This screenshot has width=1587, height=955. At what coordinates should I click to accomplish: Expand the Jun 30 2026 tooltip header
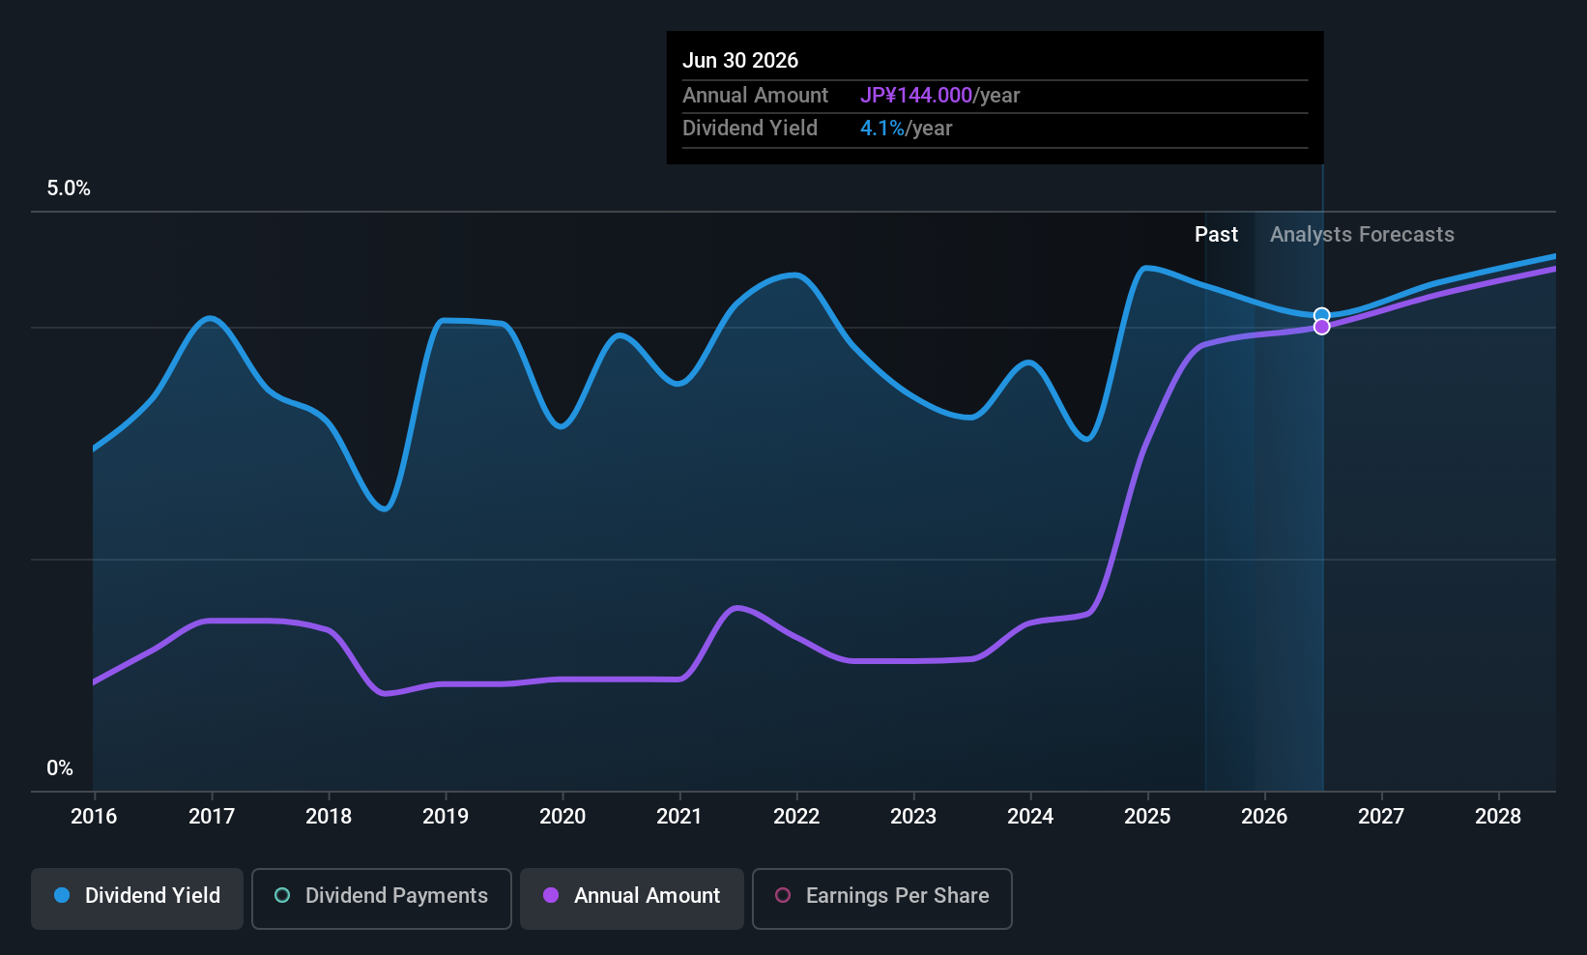(741, 60)
